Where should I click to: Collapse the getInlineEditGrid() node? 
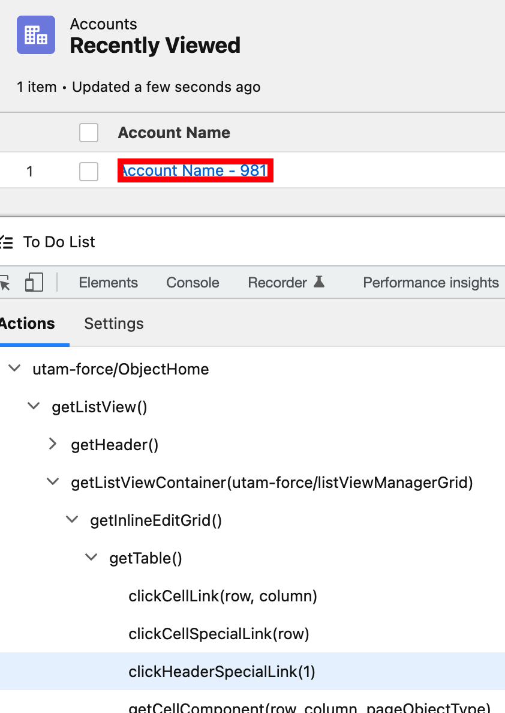[x=72, y=519]
